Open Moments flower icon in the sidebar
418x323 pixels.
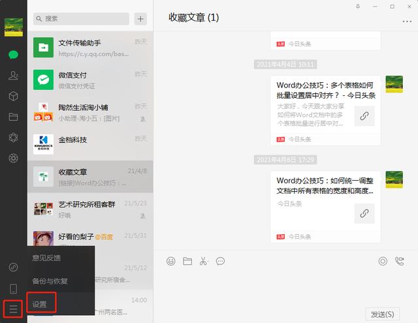13,138
